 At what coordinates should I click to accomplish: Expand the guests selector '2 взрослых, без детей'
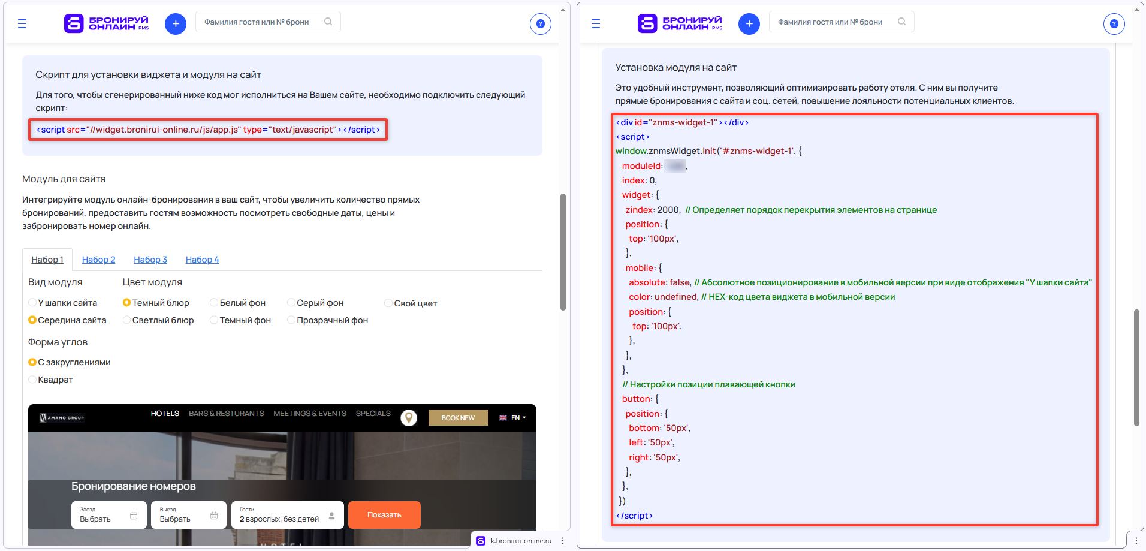(287, 515)
